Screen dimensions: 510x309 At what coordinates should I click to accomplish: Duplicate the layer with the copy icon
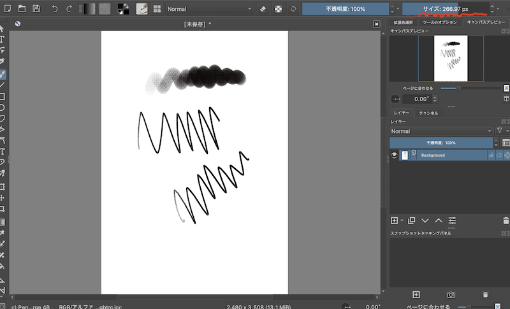coord(411,220)
